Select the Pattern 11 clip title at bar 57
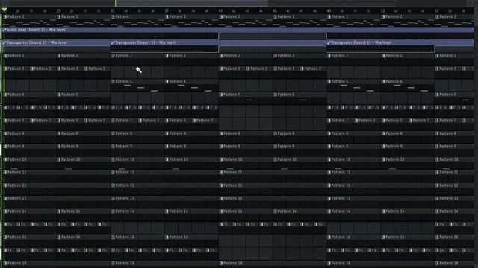This screenshot has width=478, height=268. (x=448, y=172)
